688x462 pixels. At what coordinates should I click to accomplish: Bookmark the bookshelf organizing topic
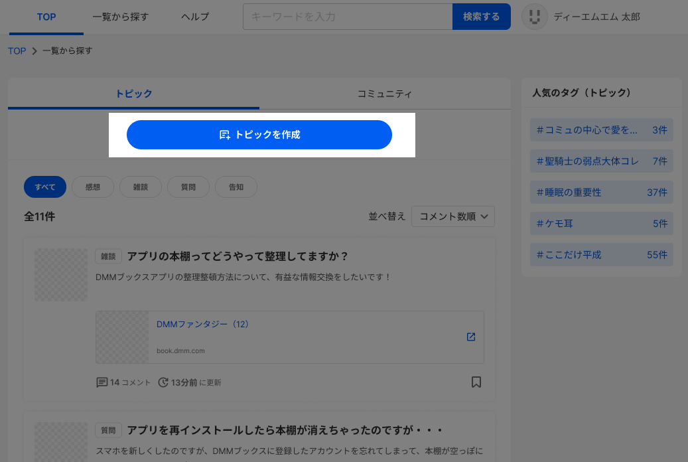click(476, 382)
